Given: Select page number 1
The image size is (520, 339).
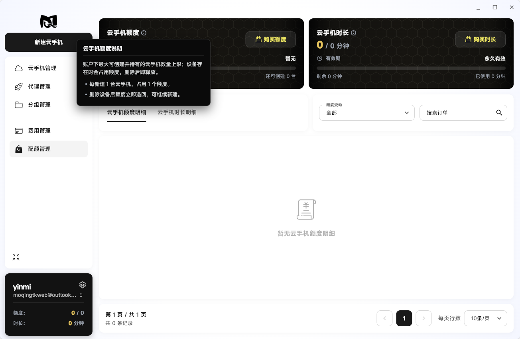Looking at the screenshot, I should point(404,318).
